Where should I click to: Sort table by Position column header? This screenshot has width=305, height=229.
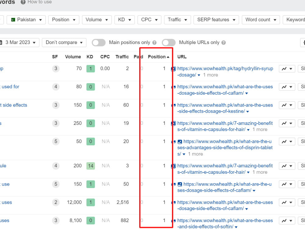coord(158,57)
